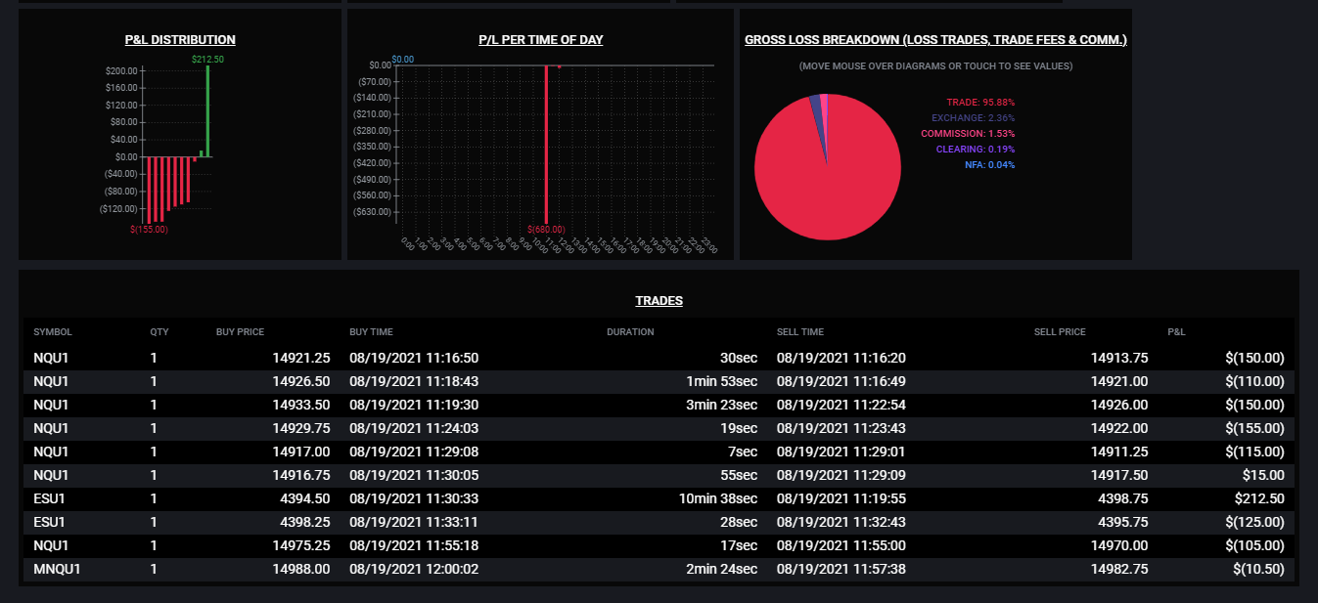1318x603 pixels.
Task: Click the SELL TIME column header
Action: 800,332
